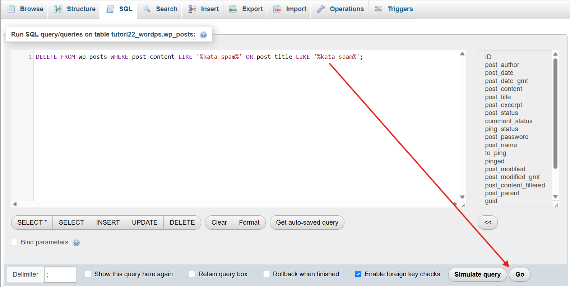Select pinged in the column list

coord(495,161)
